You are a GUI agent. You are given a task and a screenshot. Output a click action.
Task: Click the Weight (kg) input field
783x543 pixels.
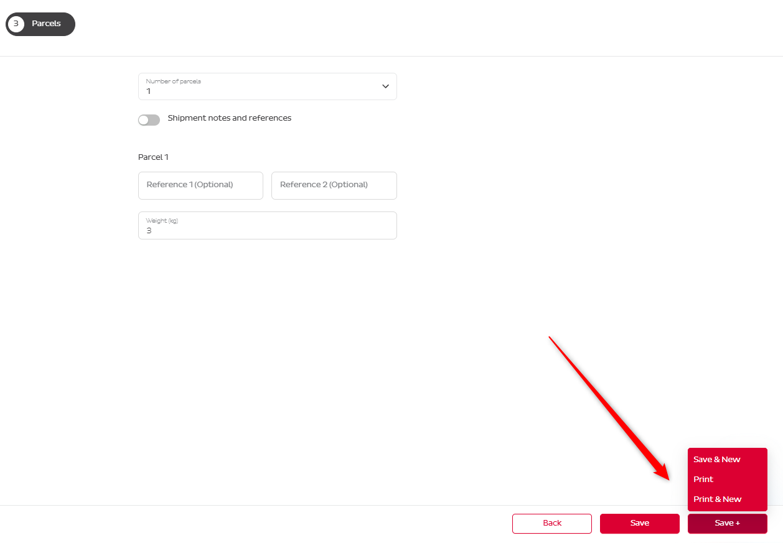click(267, 225)
